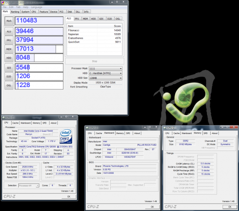Click the CAS# Latency 5.0 clocks value
The width and height of the screenshot is (239, 211).
[205, 163]
